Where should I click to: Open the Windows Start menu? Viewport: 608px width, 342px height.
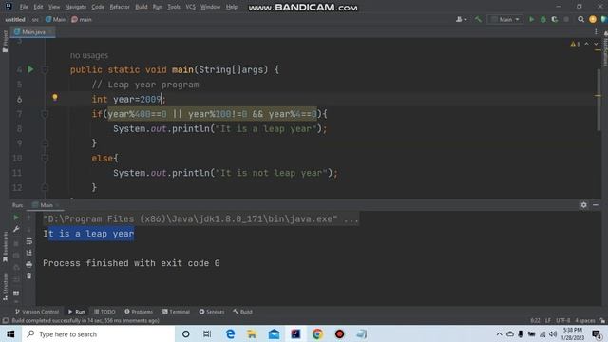pos(10,333)
